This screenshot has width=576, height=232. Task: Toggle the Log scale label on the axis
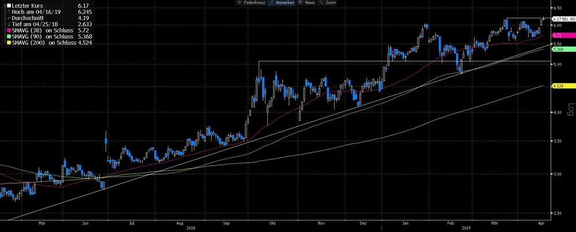pos(570,109)
